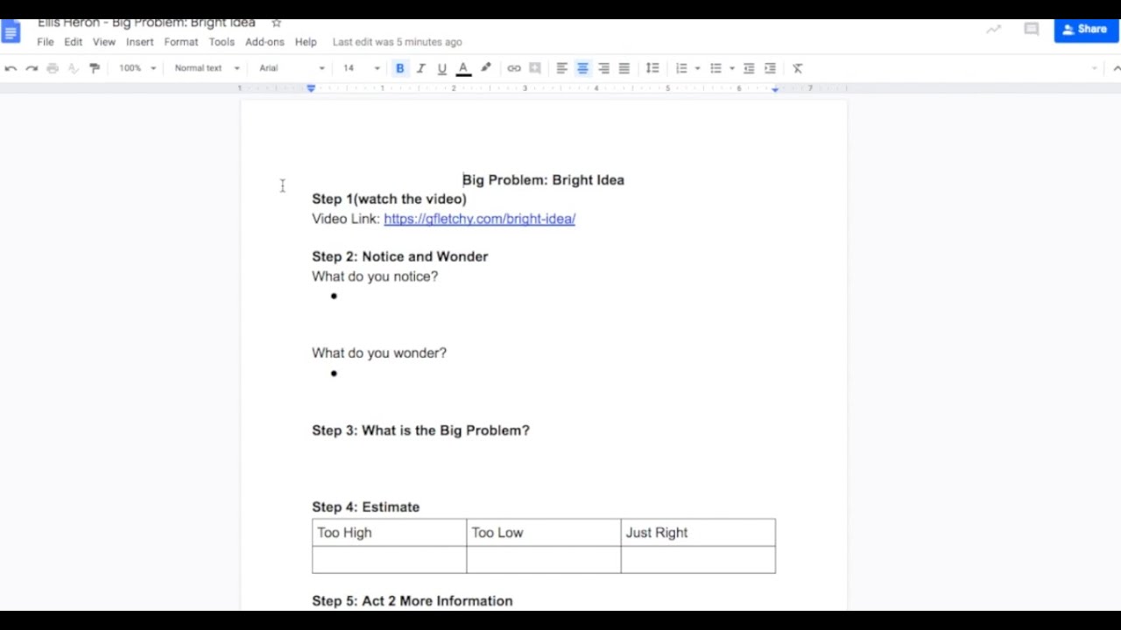Click the 'Too Low' table header cell

(543, 533)
